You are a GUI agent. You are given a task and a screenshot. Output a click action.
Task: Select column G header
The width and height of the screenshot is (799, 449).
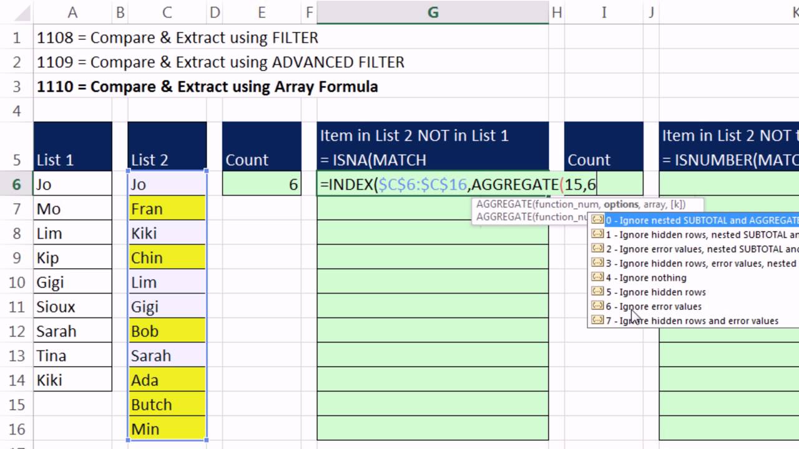pyautogui.click(x=433, y=12)
